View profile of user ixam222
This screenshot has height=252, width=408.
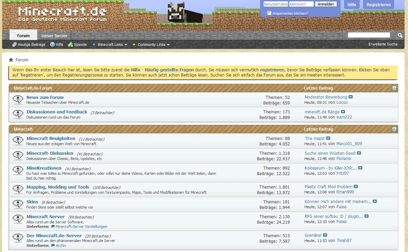[344, 117]
